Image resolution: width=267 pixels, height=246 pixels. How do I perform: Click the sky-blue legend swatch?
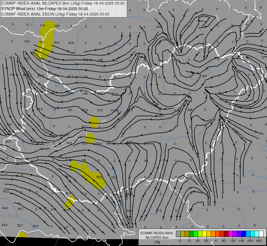248,234
